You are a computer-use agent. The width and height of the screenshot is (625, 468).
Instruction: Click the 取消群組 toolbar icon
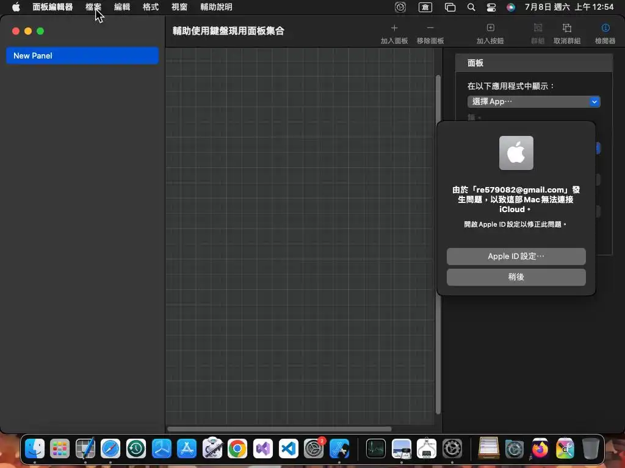click(567, 28)
